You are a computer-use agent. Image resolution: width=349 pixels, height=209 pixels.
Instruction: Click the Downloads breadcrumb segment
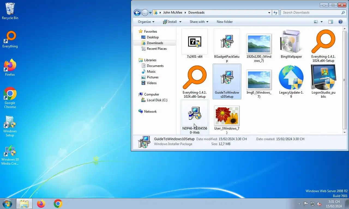pyautogui.click(x=196, y=13)
